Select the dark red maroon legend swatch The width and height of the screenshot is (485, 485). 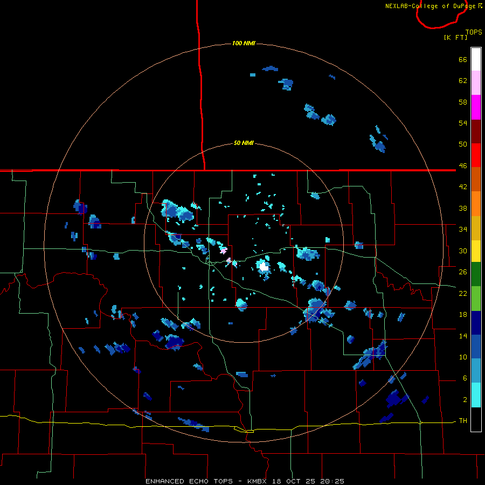(x=476, y=131)
